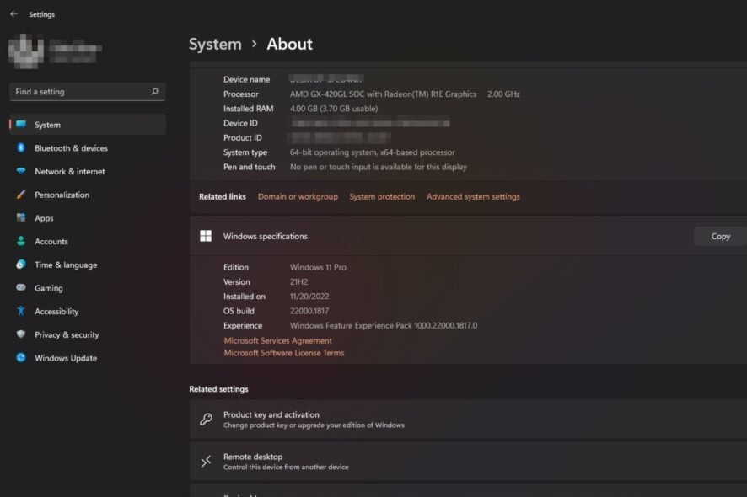
Task: Click the Apps sidebar icon
Action: (x=21, y=218)
